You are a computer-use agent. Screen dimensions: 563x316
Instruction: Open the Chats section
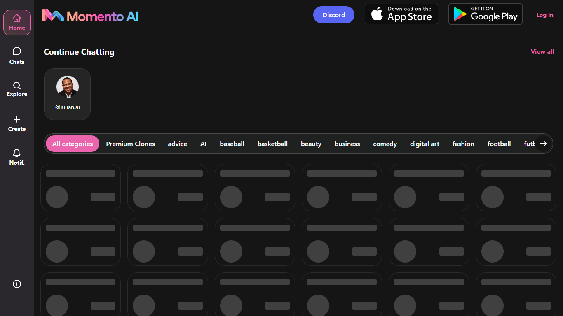[x=17, y=56]
